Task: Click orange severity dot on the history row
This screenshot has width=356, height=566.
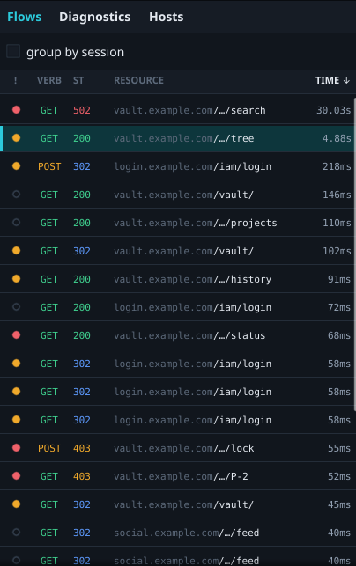Action: 16,279
